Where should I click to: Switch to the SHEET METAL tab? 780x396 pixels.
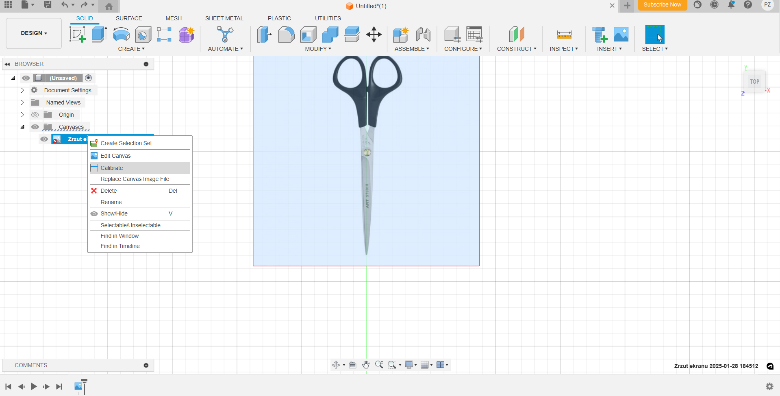224,18
